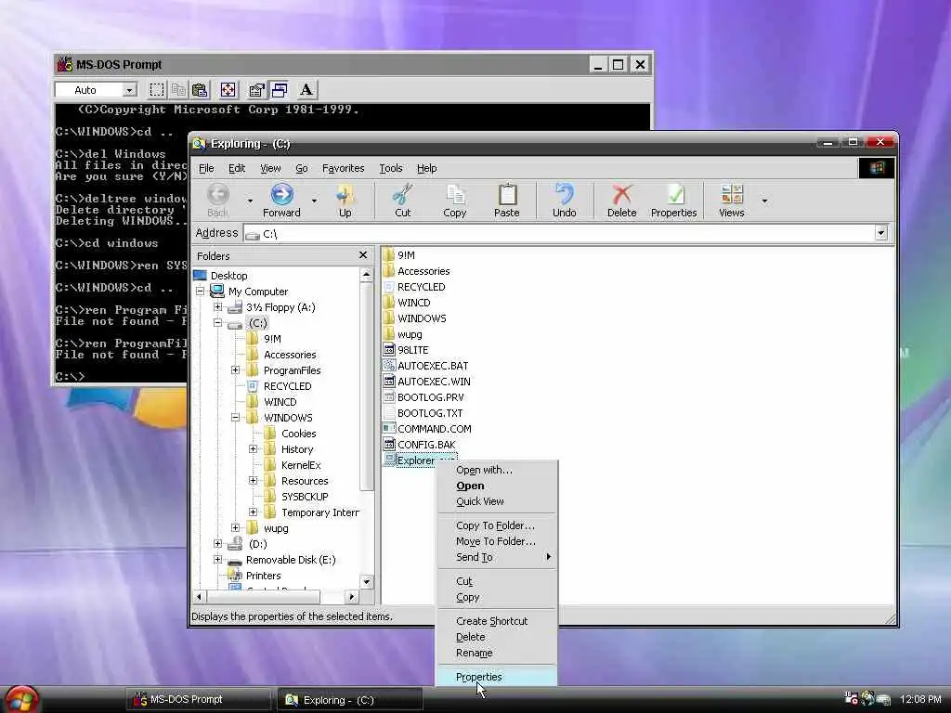This screenshot has height=713, width=951.
Task: Choose Properties from the context menu
Action: coord(497,677)
